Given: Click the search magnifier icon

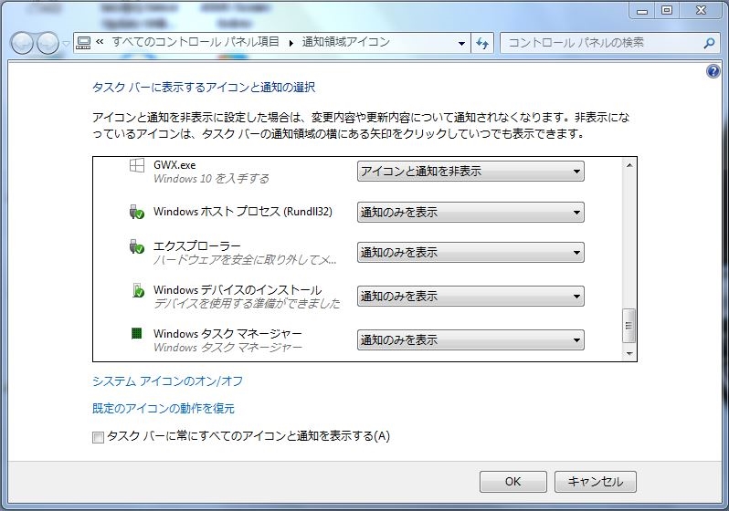Looking at the screenshot, I should pos(709,43).
